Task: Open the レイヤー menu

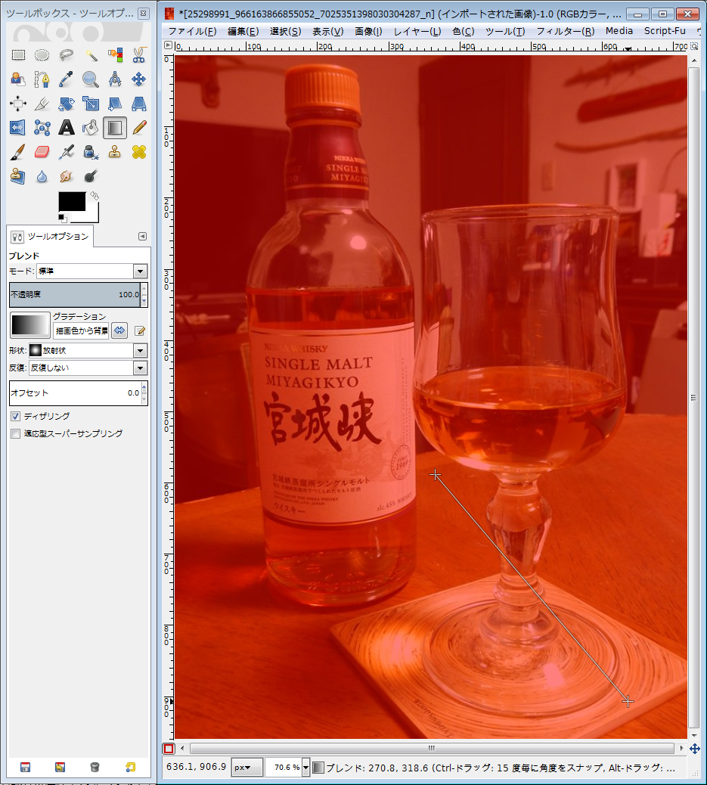Action: [x=417, y=31]
